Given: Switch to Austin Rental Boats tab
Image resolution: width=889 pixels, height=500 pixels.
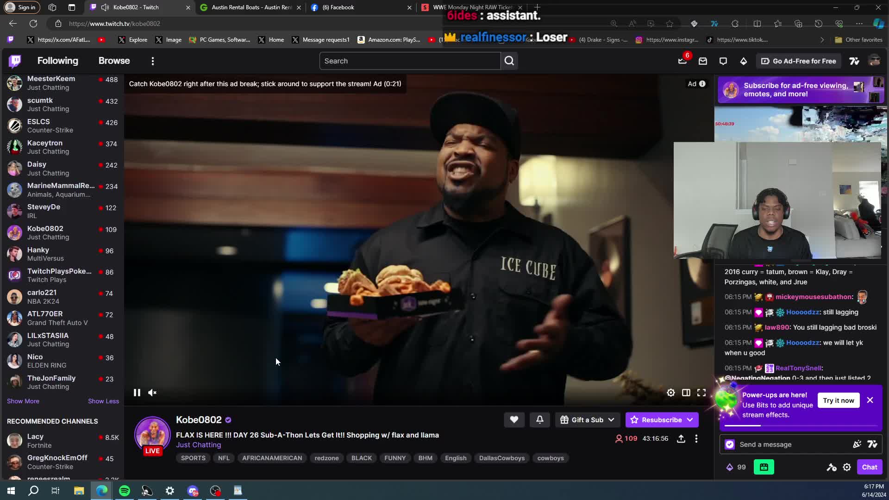Looking at the screenshot, I should tap(250, 7).
